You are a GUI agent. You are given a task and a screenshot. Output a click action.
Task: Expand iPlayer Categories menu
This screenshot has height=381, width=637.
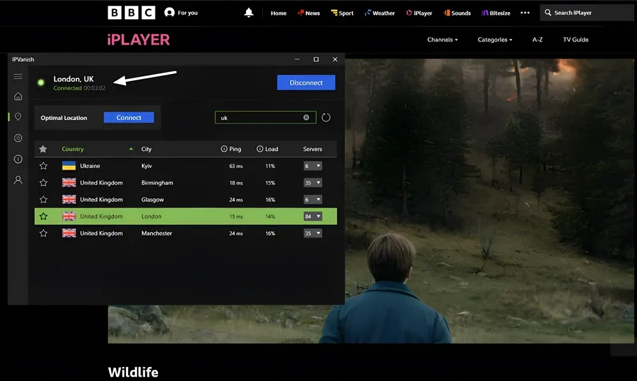(x=495, y=40)
